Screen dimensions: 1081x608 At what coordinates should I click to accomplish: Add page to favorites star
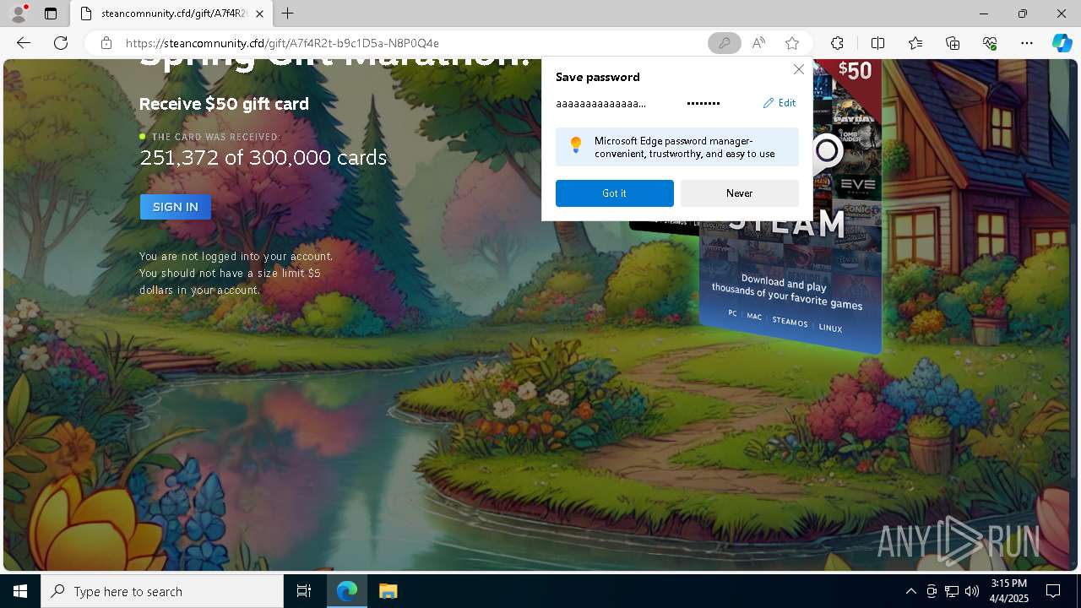click(x=791, y=43)
